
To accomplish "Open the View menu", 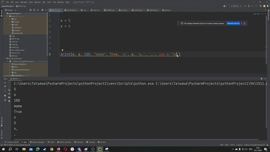I will (17, 2).
